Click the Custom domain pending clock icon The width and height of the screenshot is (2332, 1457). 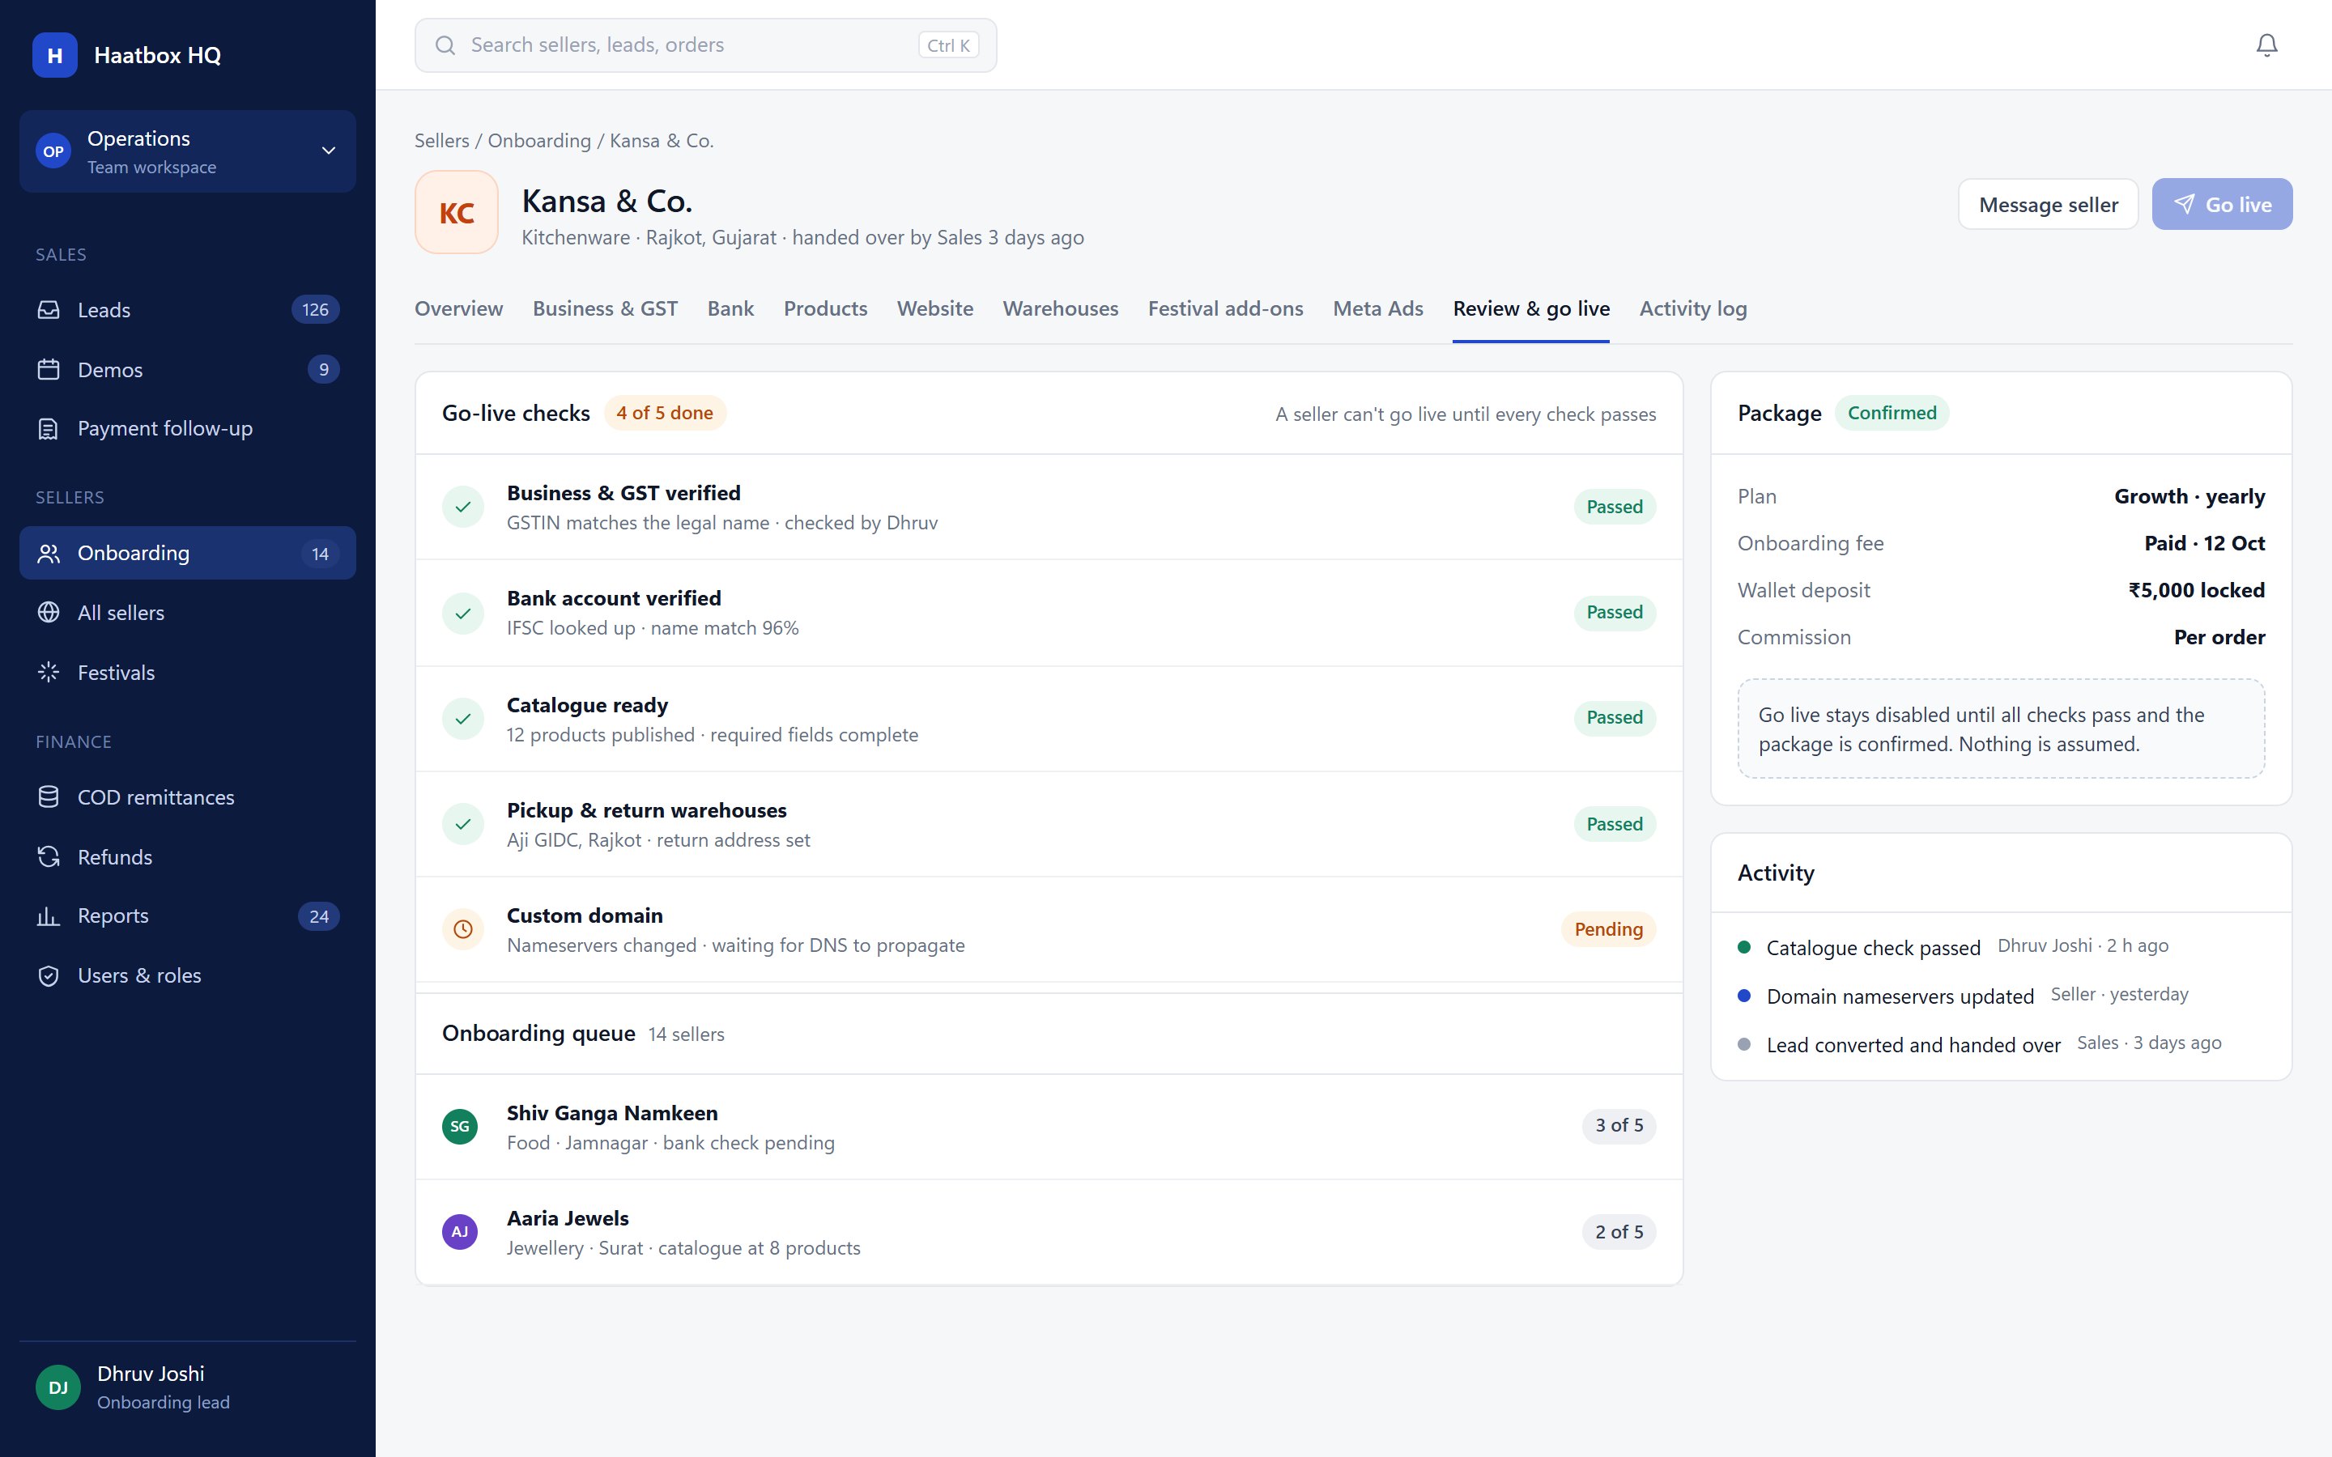(463, 929)
